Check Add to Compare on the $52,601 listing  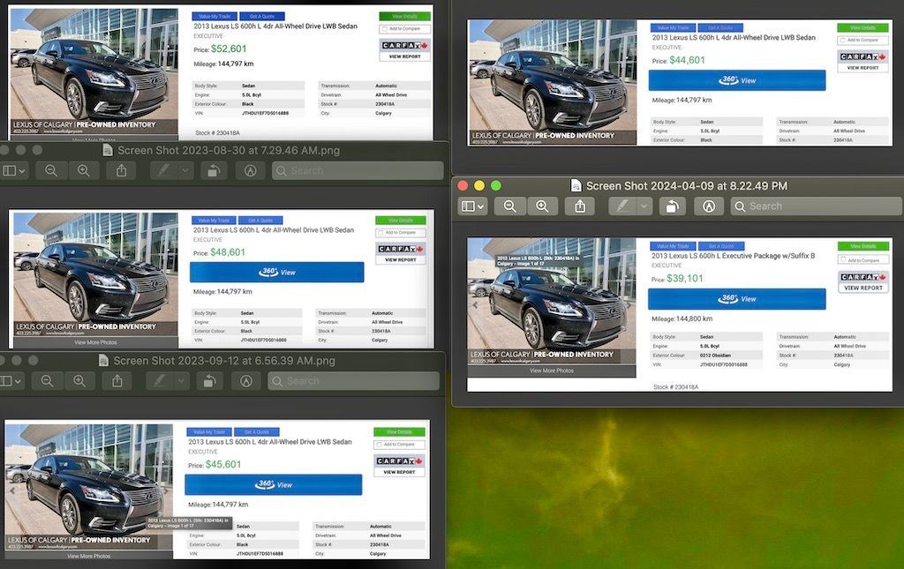click(x=384, y=28)
